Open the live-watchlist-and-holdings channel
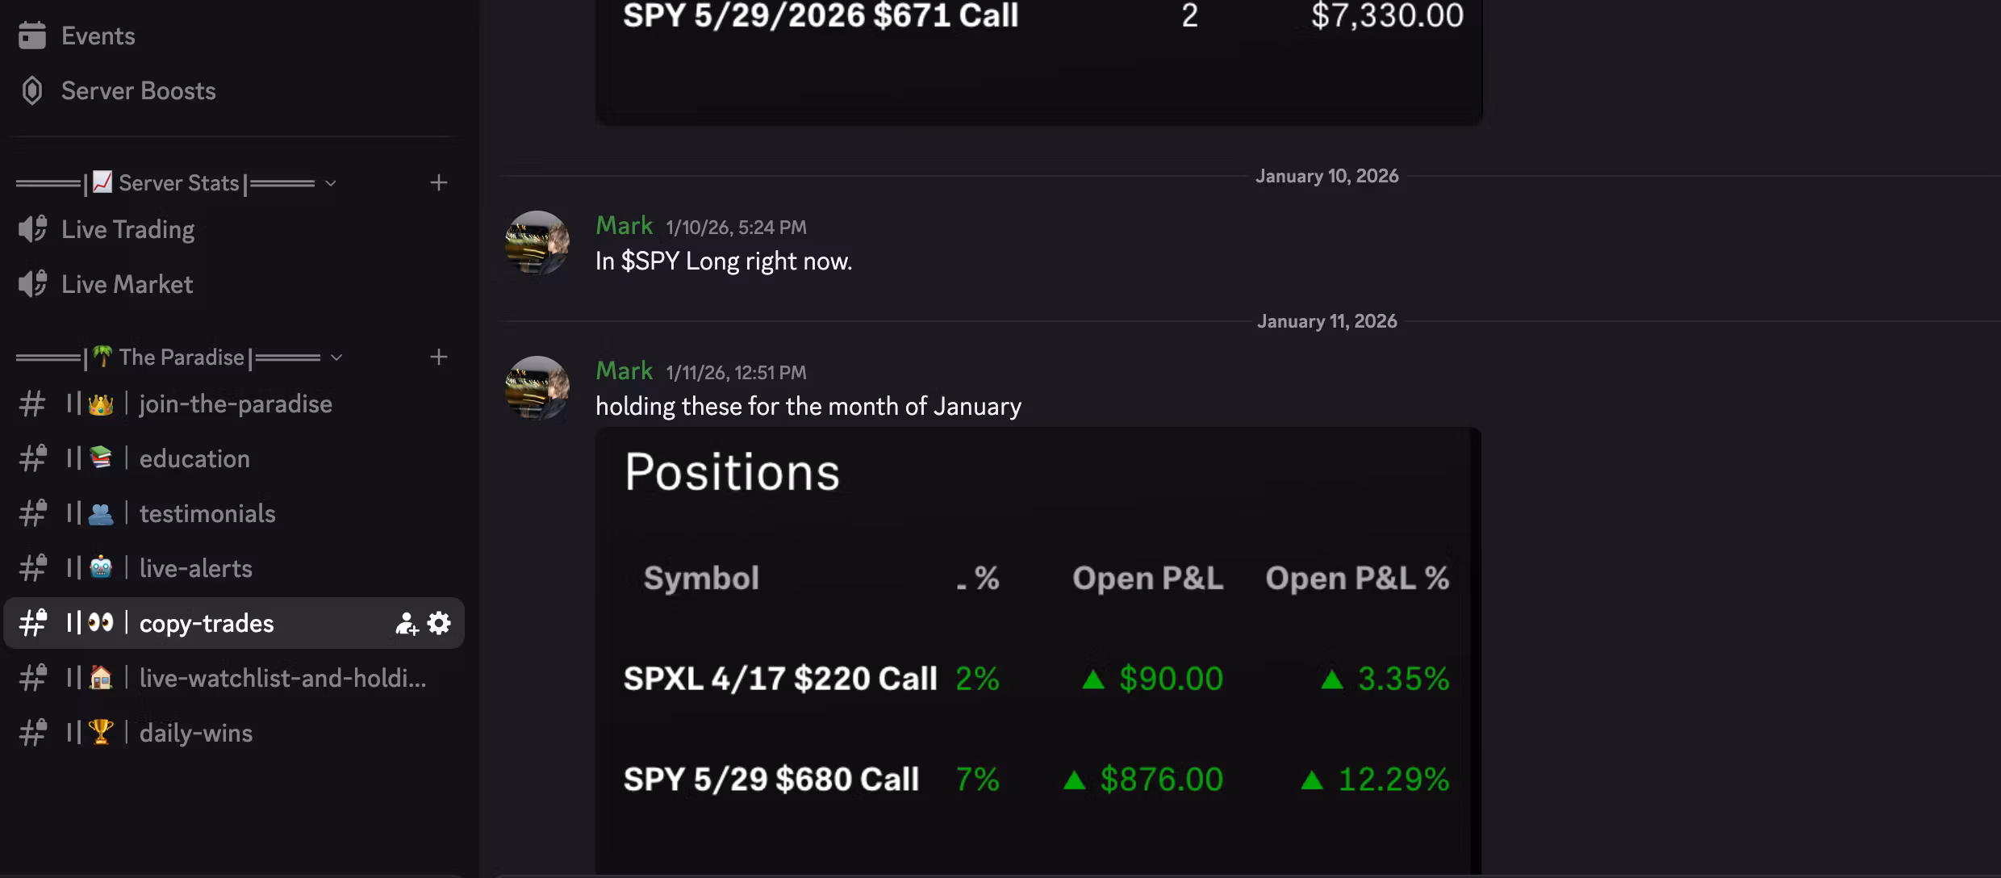This screenshot has height=878, width=2001. click(x=282, y=679)
